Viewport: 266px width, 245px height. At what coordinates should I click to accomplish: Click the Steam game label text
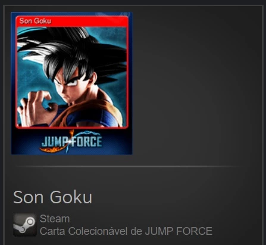pos(55,219)
